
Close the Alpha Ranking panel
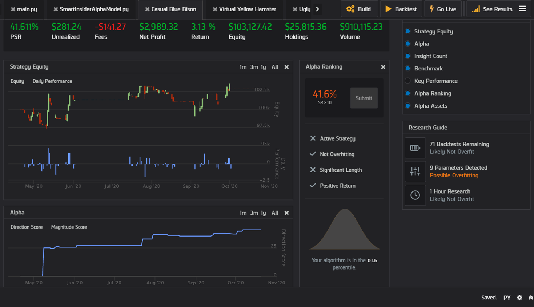383,67
